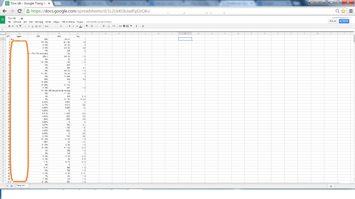This screenshot has height=199, width=355.
Task: Click the vertical scrollbar thumb
Action: 354,38
